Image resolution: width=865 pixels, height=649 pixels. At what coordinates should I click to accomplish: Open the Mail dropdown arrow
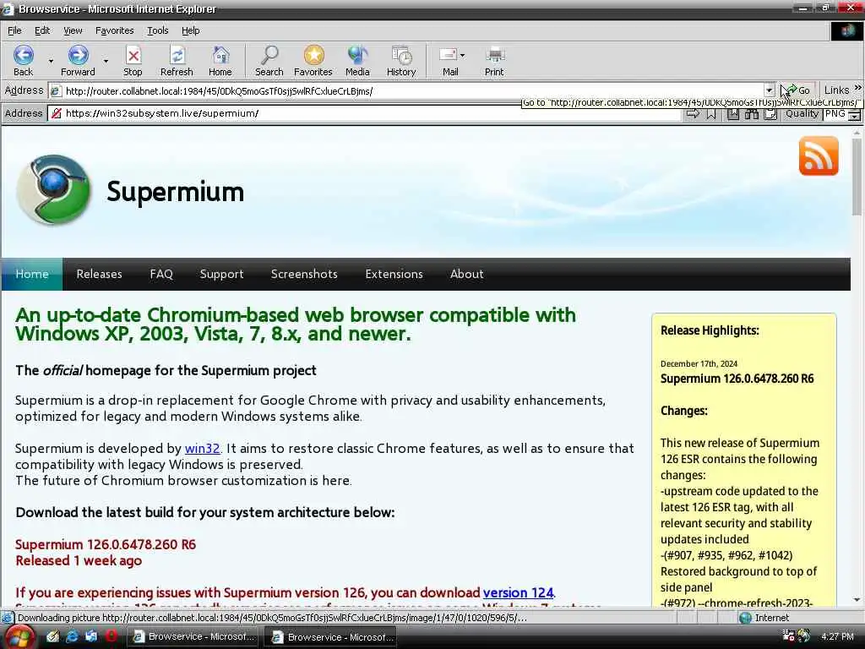[x=462, y=55]
